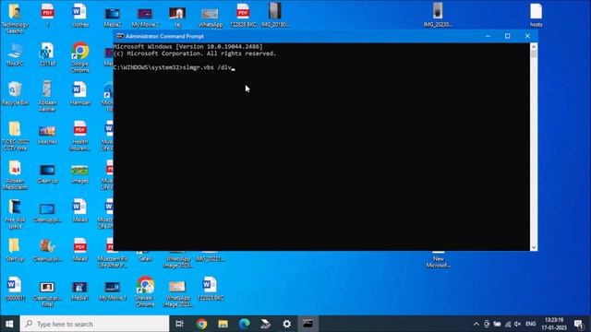Select the Media2 video file icon
This screenshot has width=591, height=332.
[x=113, y=17]
